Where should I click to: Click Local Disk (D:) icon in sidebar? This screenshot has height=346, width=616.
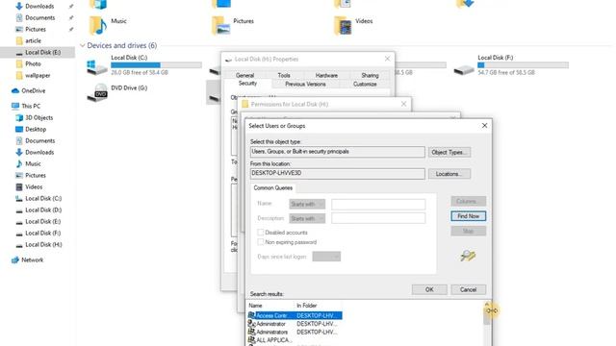coord(19,210)
